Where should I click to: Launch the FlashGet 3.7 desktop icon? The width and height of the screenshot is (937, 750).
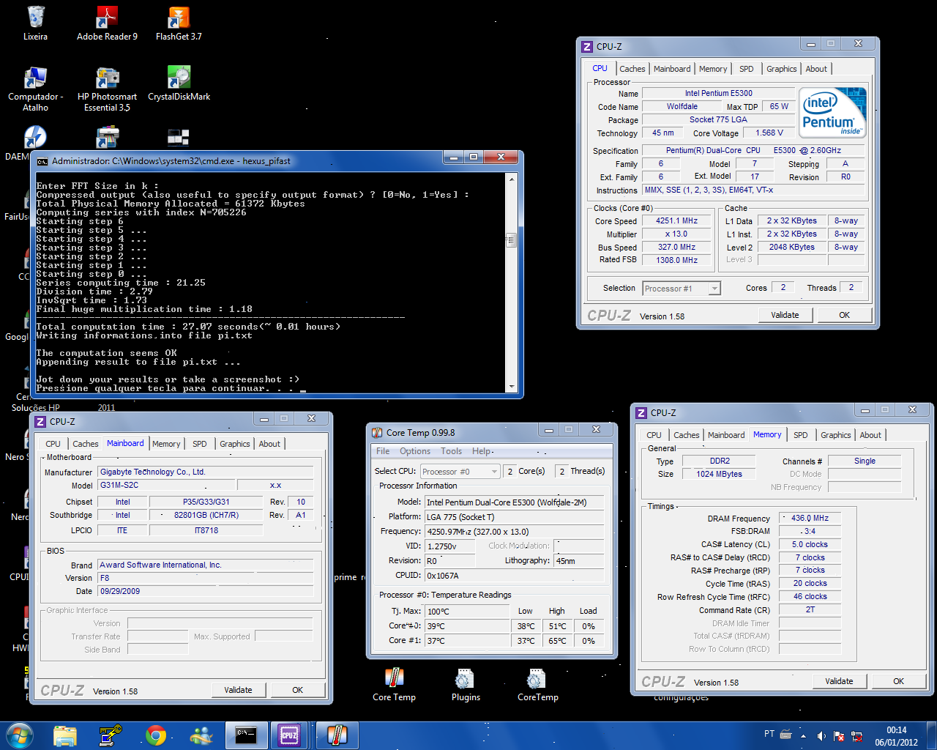[x=179, y=23]
